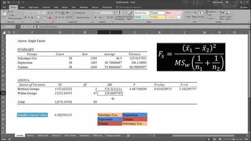Open the Fill dropdown

tap(209, 15)
